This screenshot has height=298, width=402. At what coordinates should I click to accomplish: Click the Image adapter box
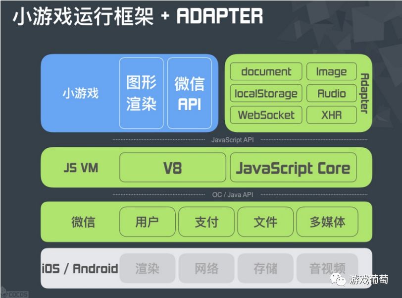pyautogui.click(x=332, y=71)
